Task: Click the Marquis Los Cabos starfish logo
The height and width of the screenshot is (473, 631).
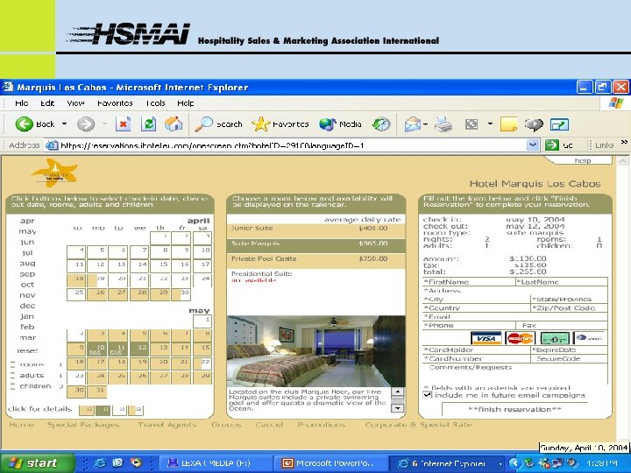Action: tap(54, 173)
